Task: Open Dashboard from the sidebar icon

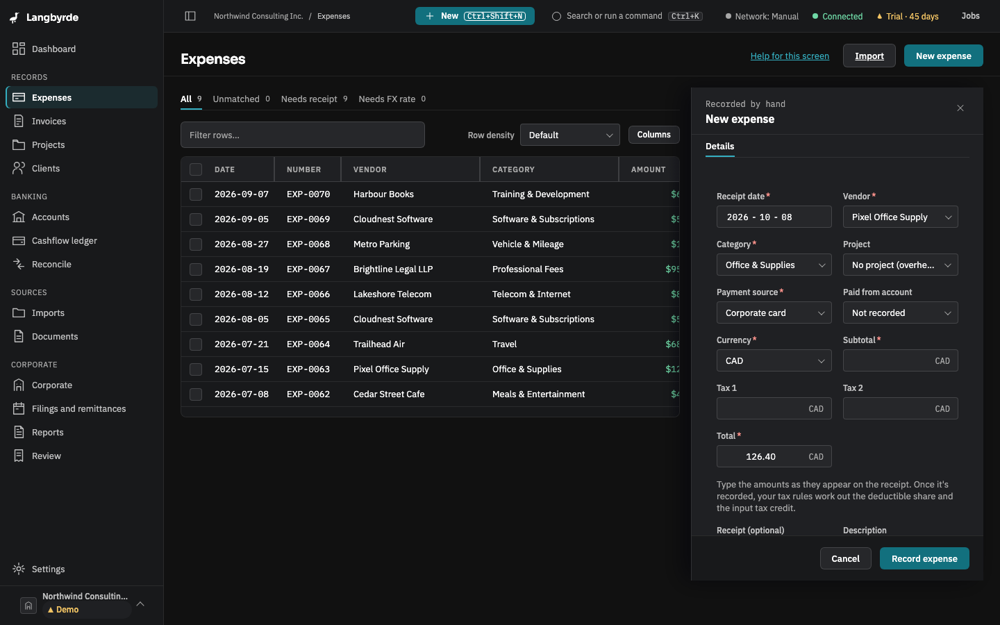Action: 19,49
